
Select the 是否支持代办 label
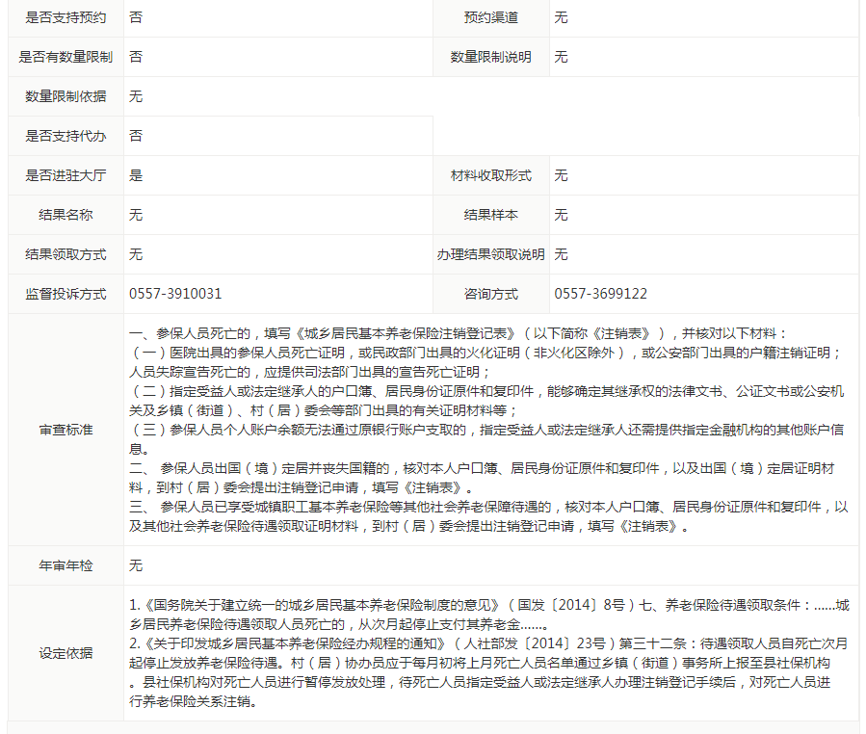[66, 136]
